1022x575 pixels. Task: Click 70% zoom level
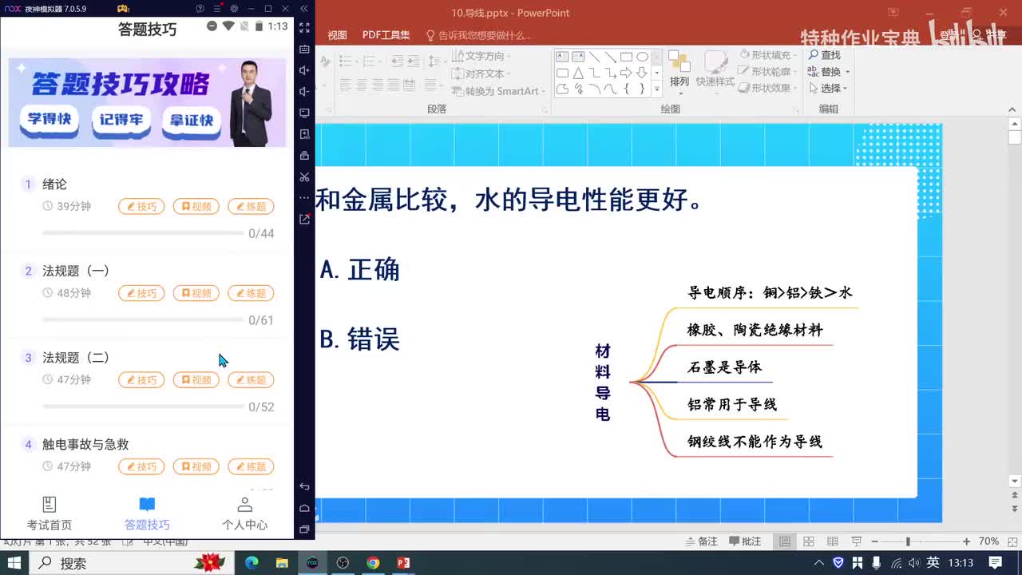tap(988, 541)
